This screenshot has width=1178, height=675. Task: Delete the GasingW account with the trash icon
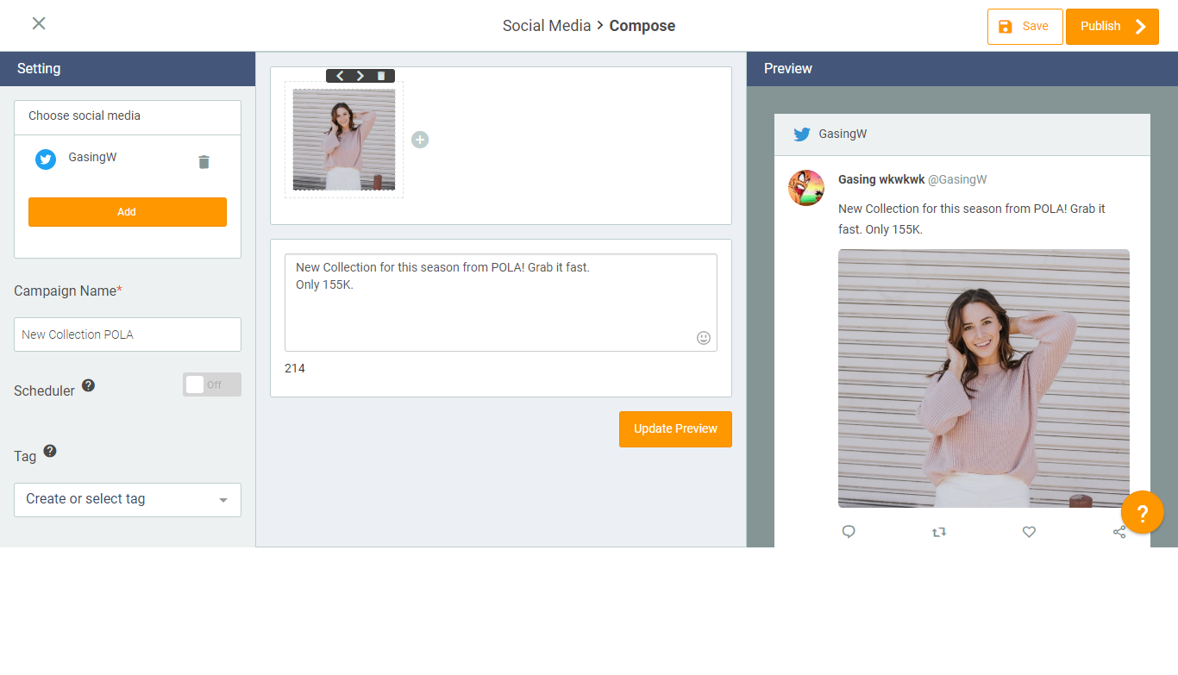(x=204, y=160)
